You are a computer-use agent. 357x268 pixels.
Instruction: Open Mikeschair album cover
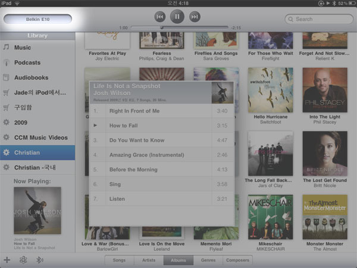point(271,217)
